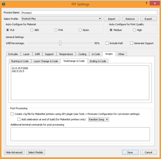Click the G92 E-25.5 script line
The width and height of the screenshot is (161, 159).
point(18,71)
